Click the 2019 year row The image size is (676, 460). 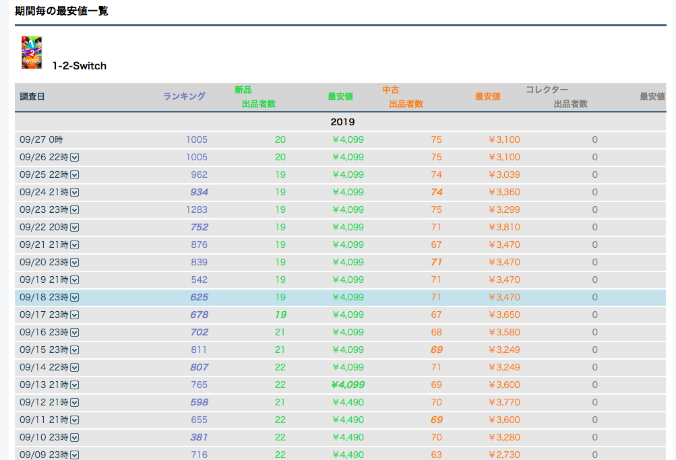(x=340, y=122)
